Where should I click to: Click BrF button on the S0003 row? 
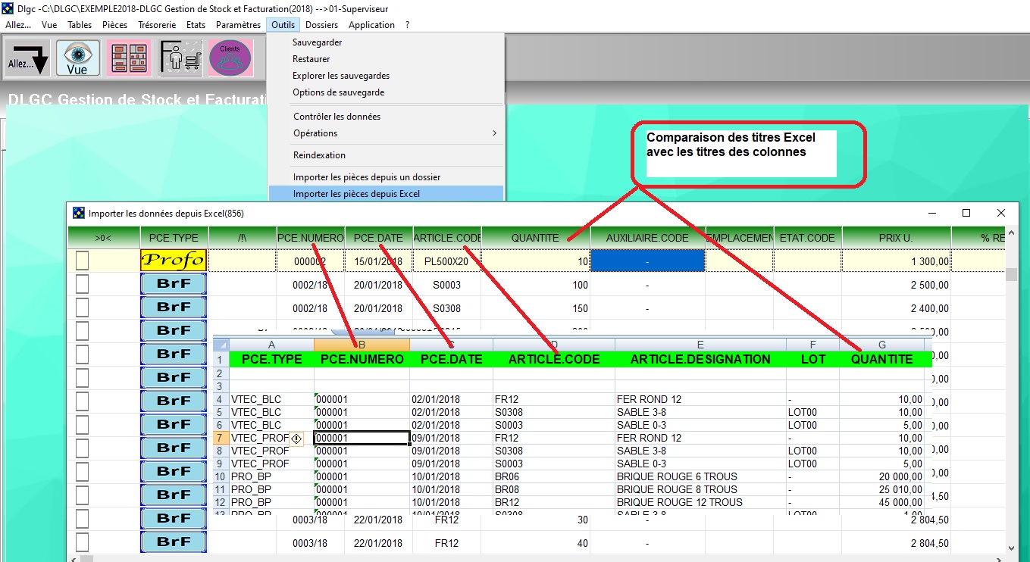pyautogui.click(x=174, y=286)
